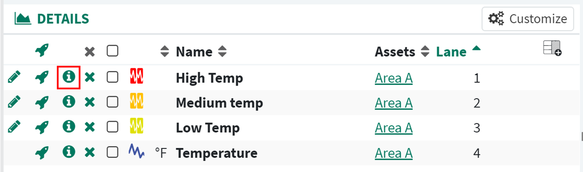583x172 pixels.
Task: Open Area A link for Medium temp
Action: 394,103
